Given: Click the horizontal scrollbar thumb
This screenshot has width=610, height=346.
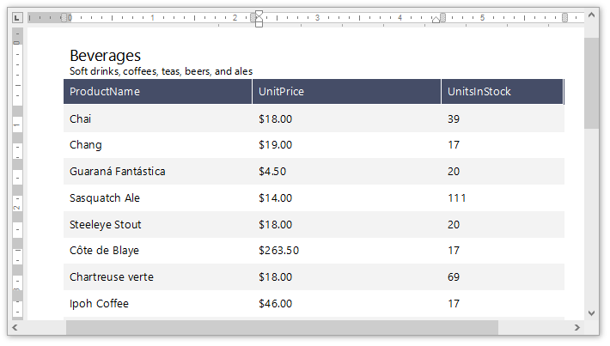Looking at the screenshot, I should tap(281, 327).
